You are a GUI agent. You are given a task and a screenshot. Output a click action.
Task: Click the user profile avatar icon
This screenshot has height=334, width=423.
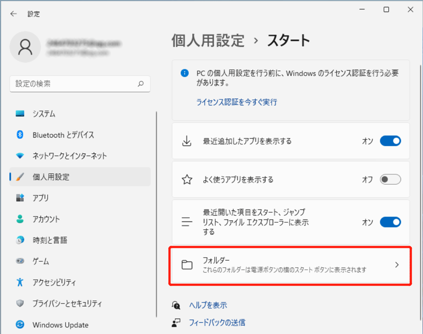[25, 47]
